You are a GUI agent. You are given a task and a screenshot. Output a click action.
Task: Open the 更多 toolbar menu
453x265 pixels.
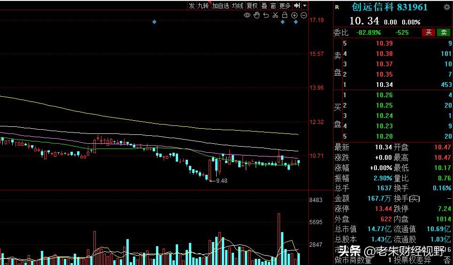[285, 6]
